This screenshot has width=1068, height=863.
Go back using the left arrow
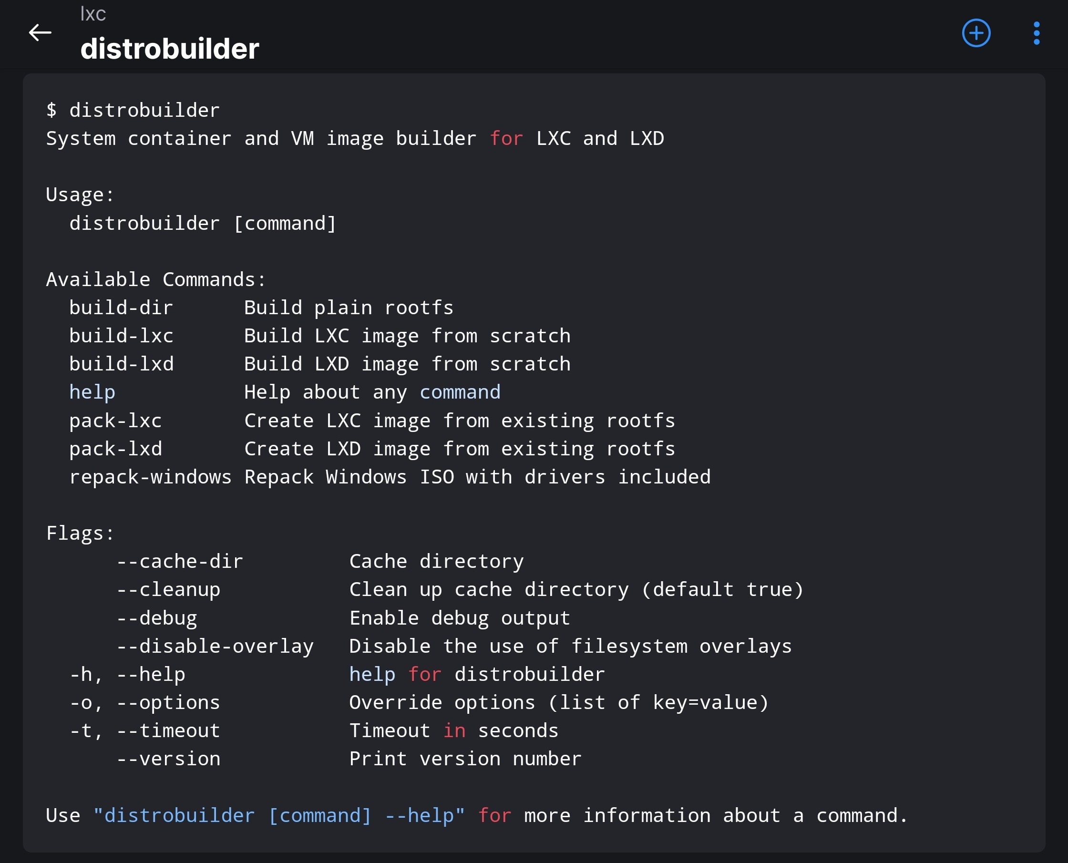40,33
